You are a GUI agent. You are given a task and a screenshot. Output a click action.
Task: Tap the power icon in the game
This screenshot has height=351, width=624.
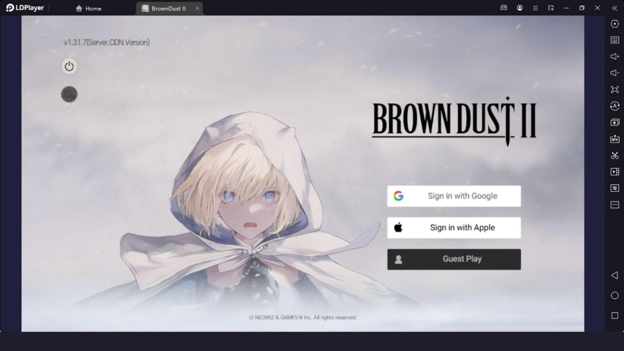(69, 66)
